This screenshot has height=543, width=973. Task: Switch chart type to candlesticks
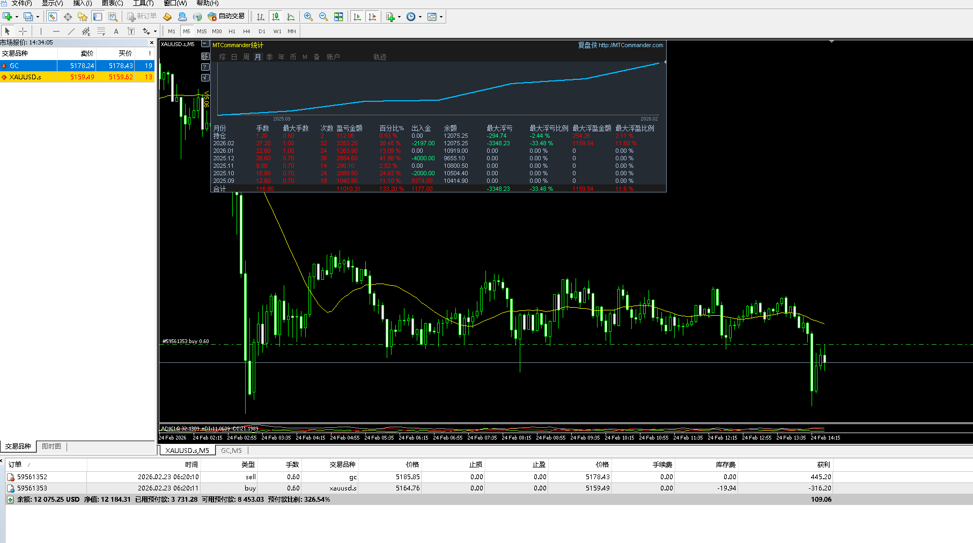click(x=276, y=17)
